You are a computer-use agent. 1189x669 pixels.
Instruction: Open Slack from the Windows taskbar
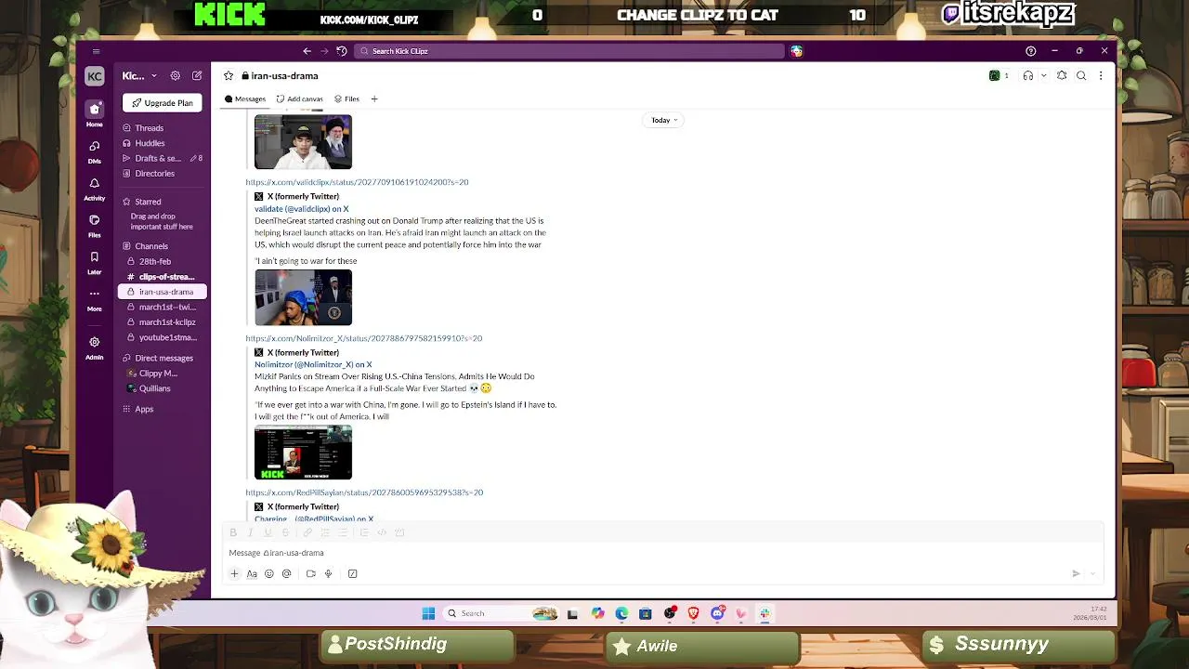coord(764,613)
